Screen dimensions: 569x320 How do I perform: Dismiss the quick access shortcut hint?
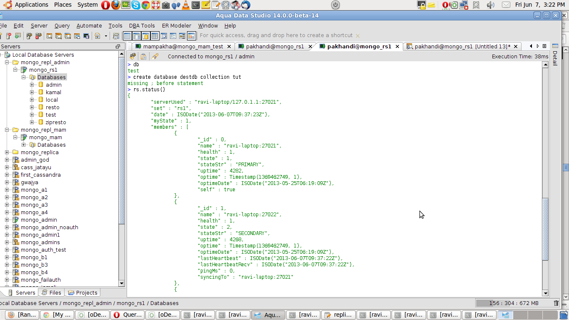[357, 36]
